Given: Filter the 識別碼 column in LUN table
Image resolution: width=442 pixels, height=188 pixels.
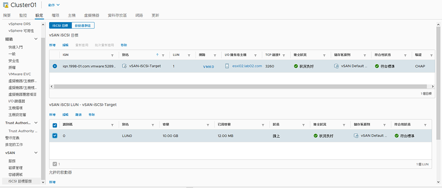Looking at the screenshot, I should pyautogui.click(x=112, y=125).
